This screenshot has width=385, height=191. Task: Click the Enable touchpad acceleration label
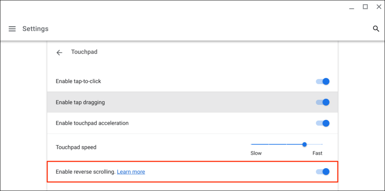click(x=92, y=123)
